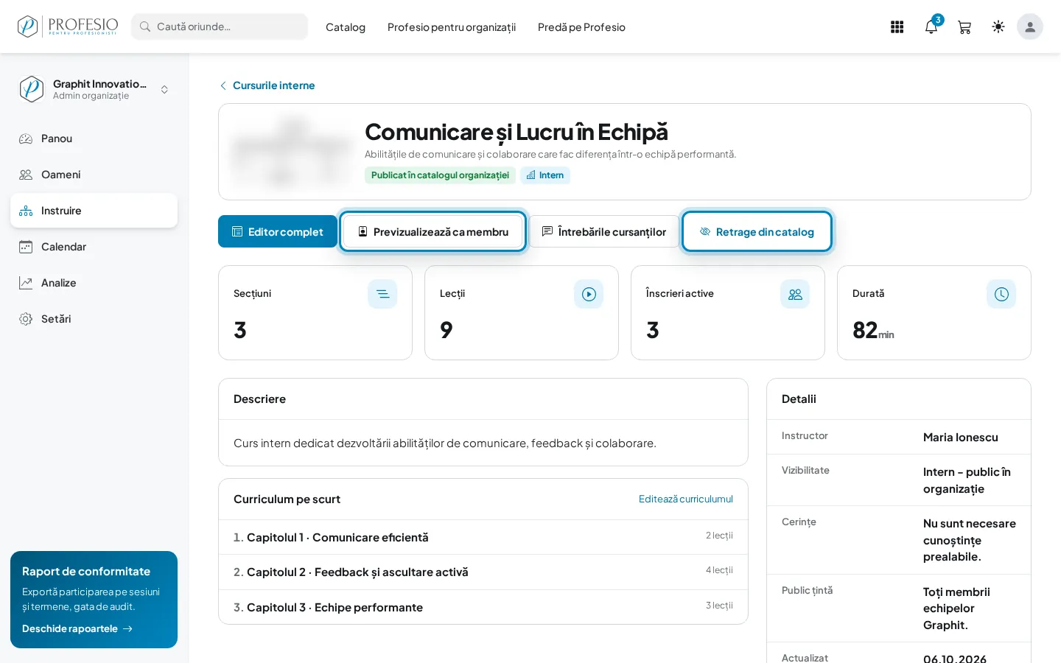Screen dimensions: 1061x663
Task: Open Setări in sidebar
Action: (94, 319)
